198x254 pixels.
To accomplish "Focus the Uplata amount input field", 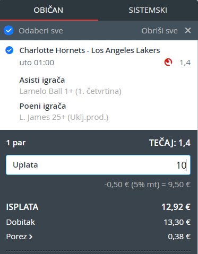I will (98, 165).
